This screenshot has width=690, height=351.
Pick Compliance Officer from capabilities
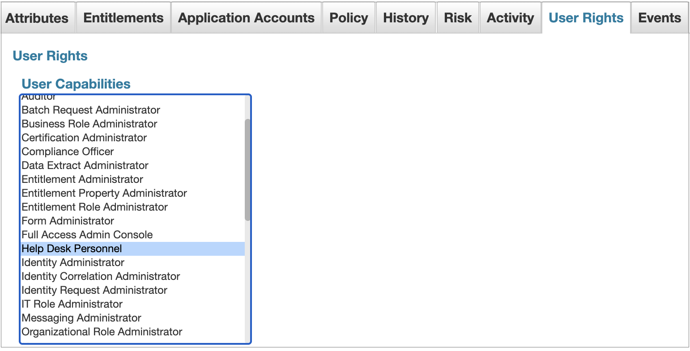[x=68, y=152]
